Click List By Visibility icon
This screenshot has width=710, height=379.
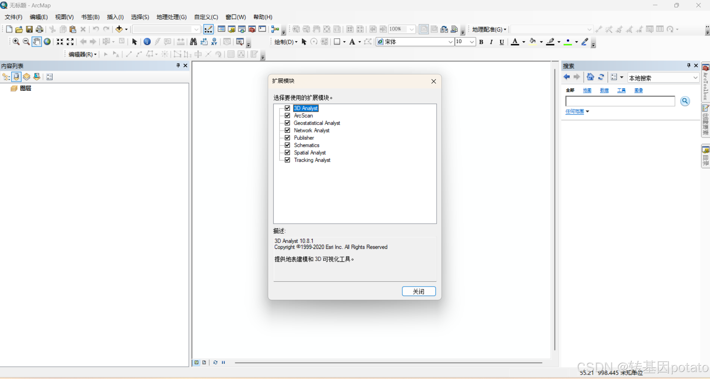26,77
